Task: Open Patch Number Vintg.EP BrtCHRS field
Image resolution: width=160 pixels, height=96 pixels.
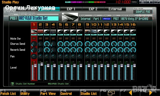Action: pyautogui.click(x=136, y=19)
